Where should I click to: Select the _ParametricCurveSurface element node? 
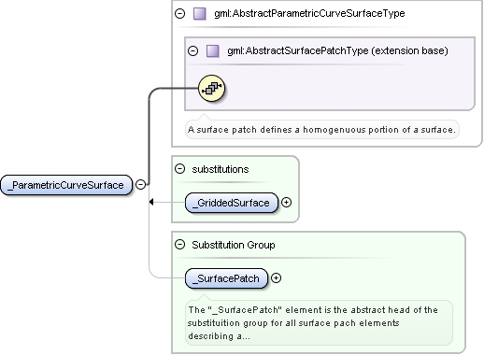pos(66,185)
